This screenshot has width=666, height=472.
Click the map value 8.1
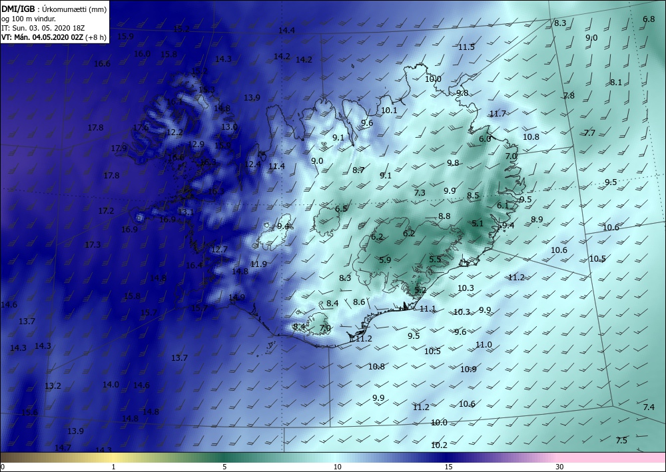tap(616, 83)
